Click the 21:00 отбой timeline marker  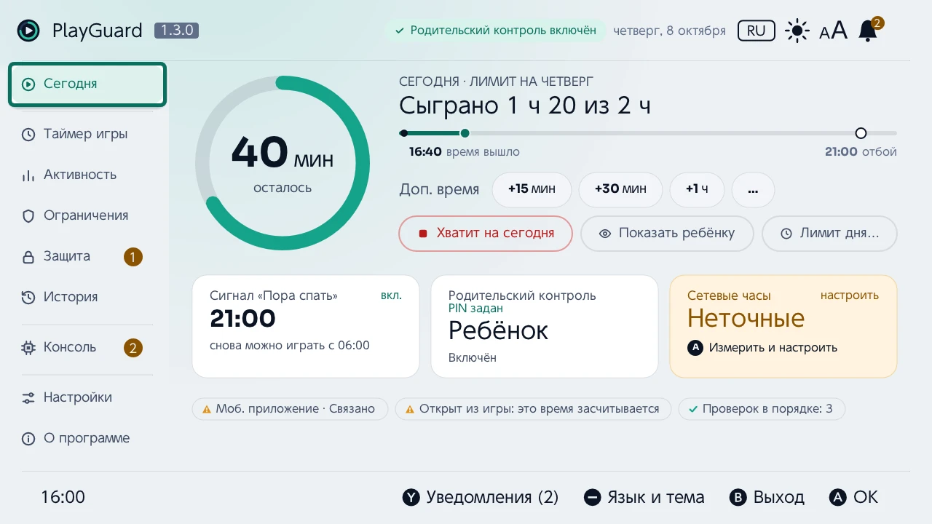(861, 133)
